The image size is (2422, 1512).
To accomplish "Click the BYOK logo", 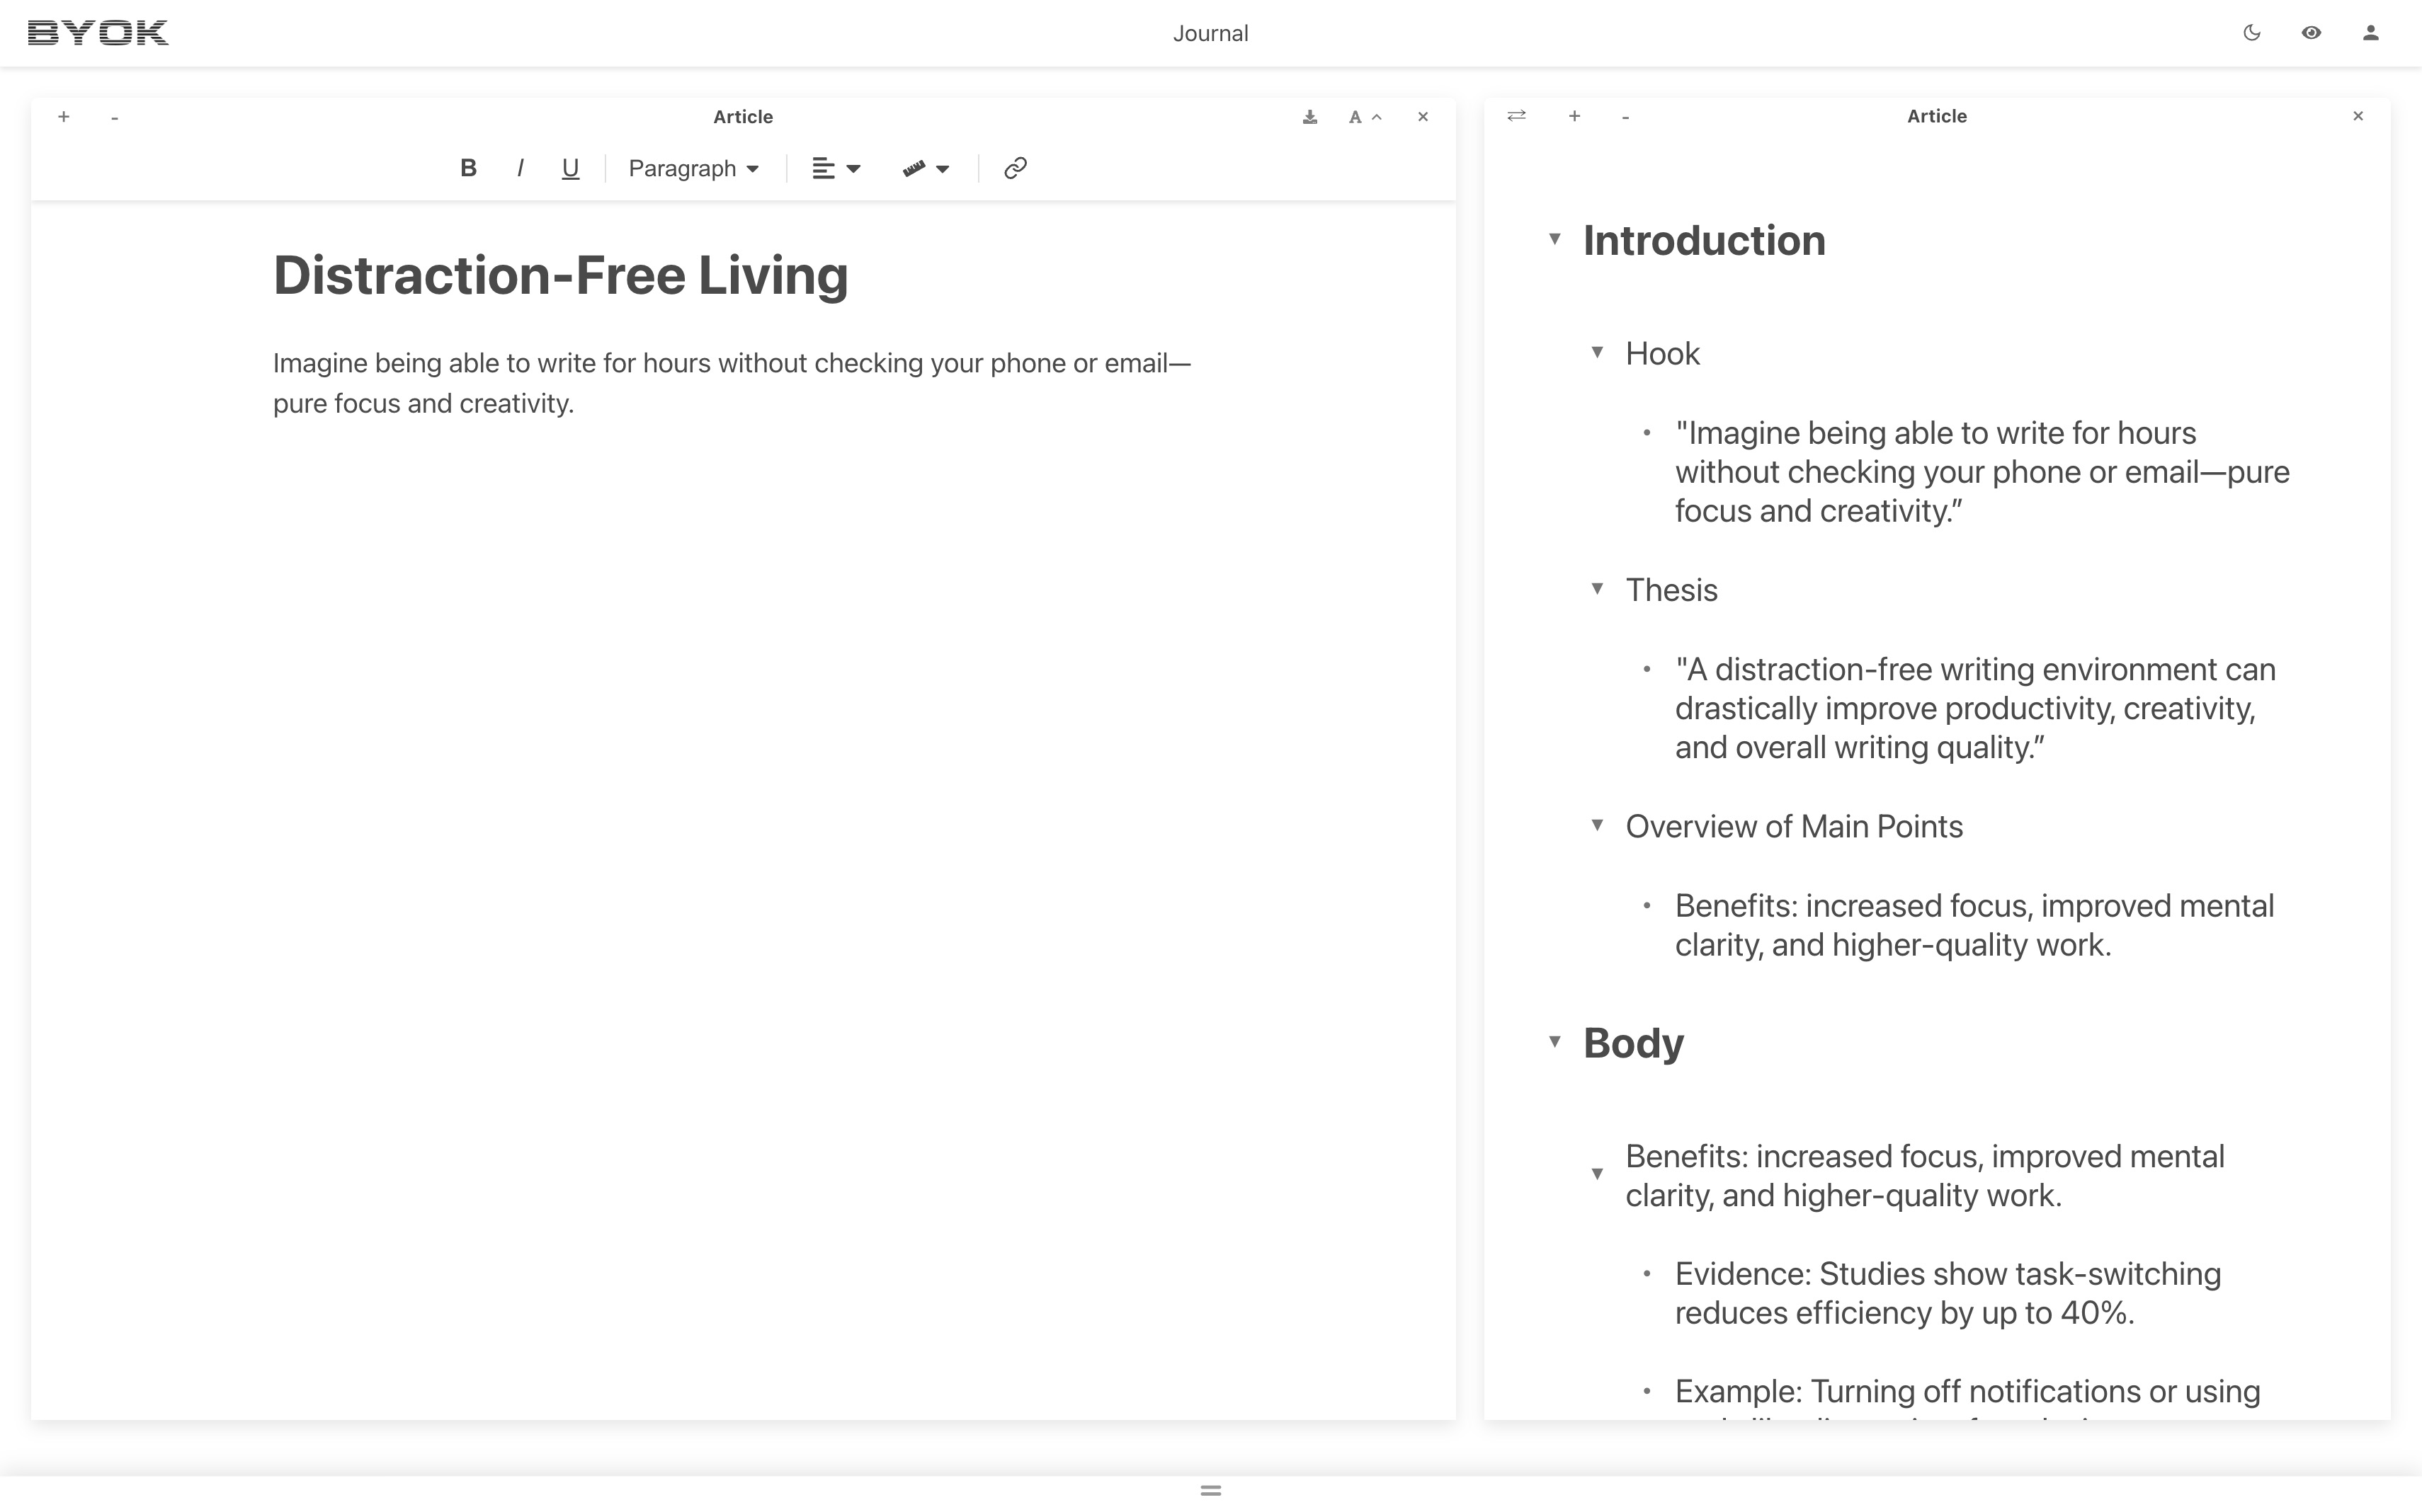I will [x=98, y=33].
